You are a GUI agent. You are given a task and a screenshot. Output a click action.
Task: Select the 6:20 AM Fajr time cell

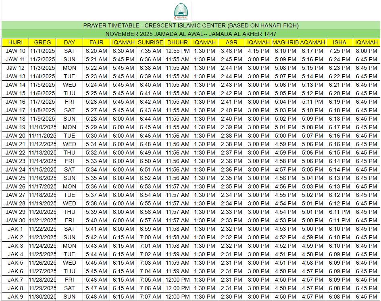point(96,51)
